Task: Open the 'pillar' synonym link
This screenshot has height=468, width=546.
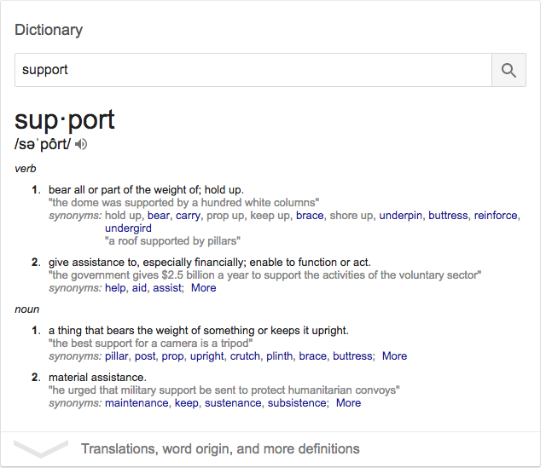Action: 118,356
